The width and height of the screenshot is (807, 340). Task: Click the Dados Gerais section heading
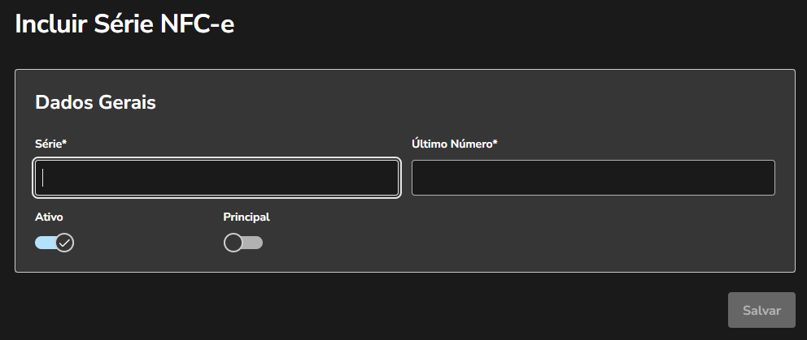[x=95, y=102]
